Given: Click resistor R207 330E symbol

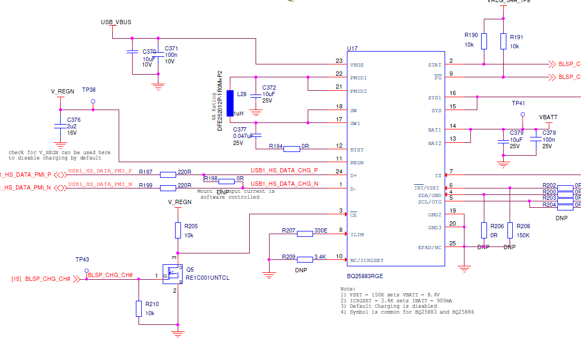Looking at the screenshot, I should point(304,234).
